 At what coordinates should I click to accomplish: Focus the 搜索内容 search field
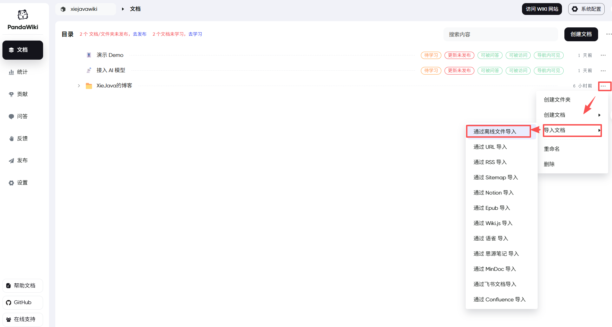tap(500, 35)
